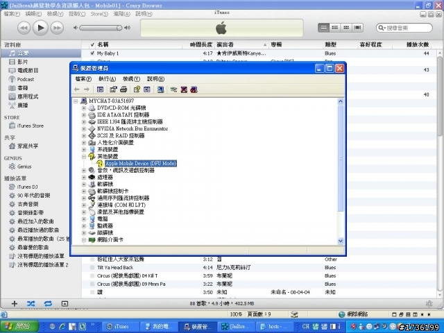This screenshot has width=444, height=333.
Task: Switch iTunes to list view
Action: pos(324,28)
